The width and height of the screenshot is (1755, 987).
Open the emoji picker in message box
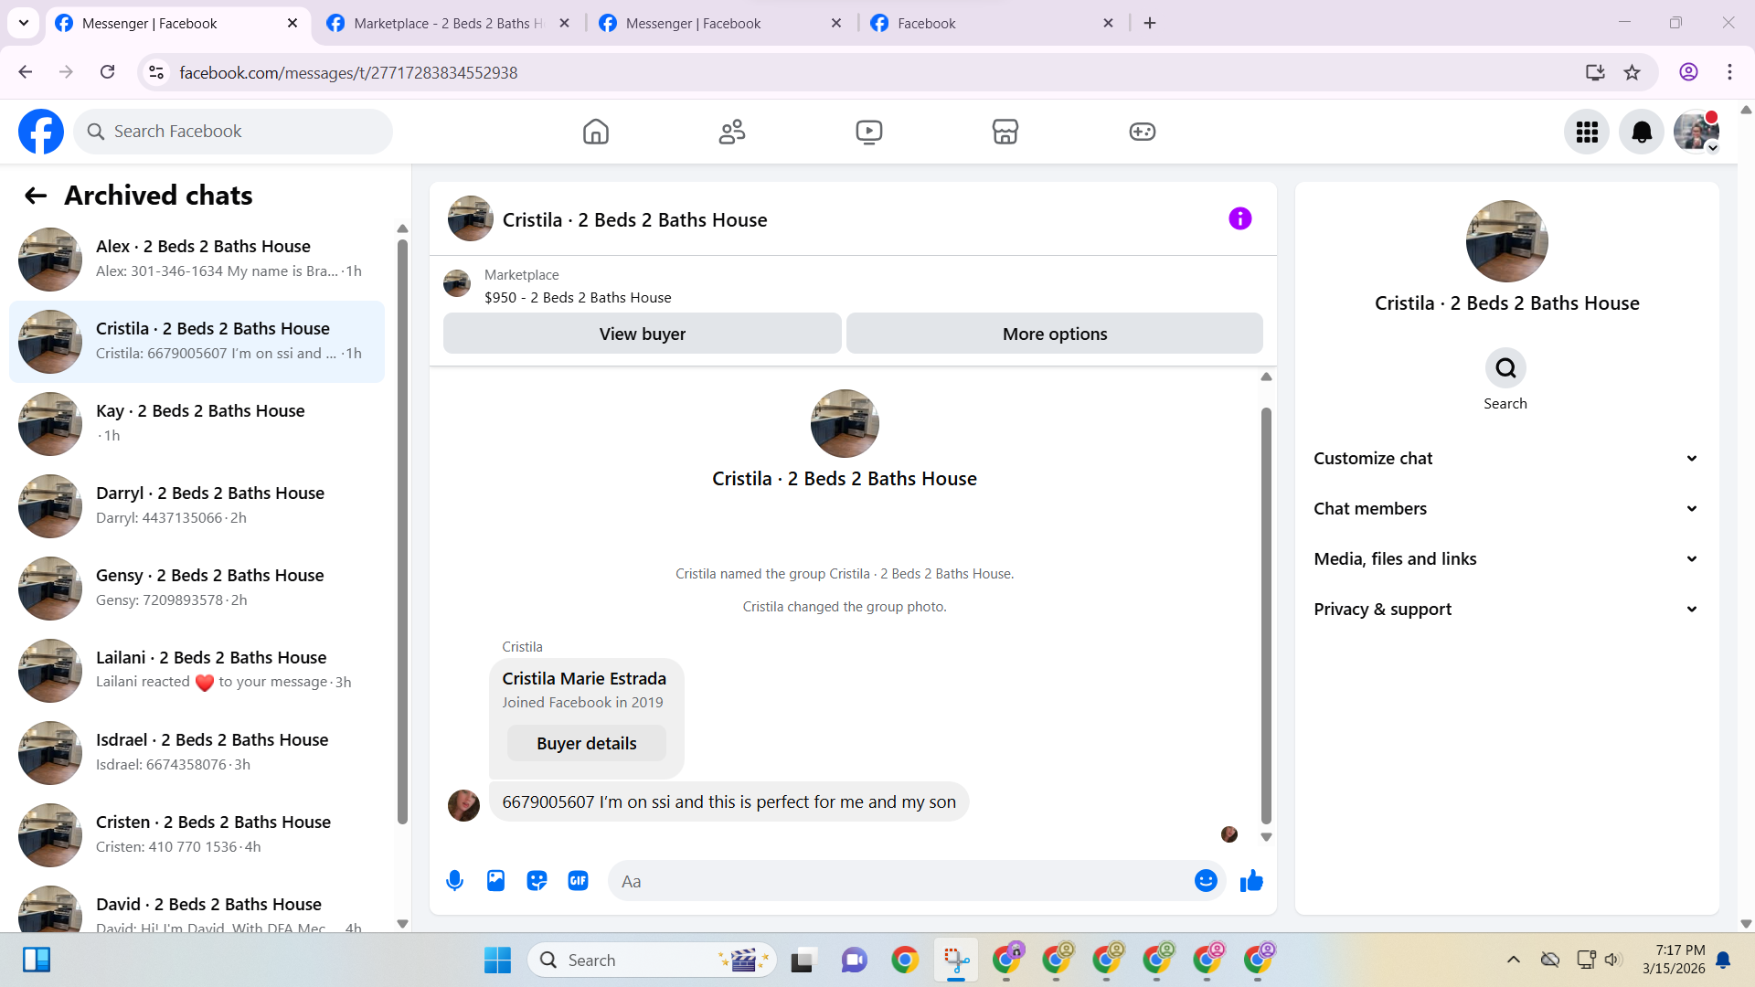pyautogui.click(x=1206, y=881)
